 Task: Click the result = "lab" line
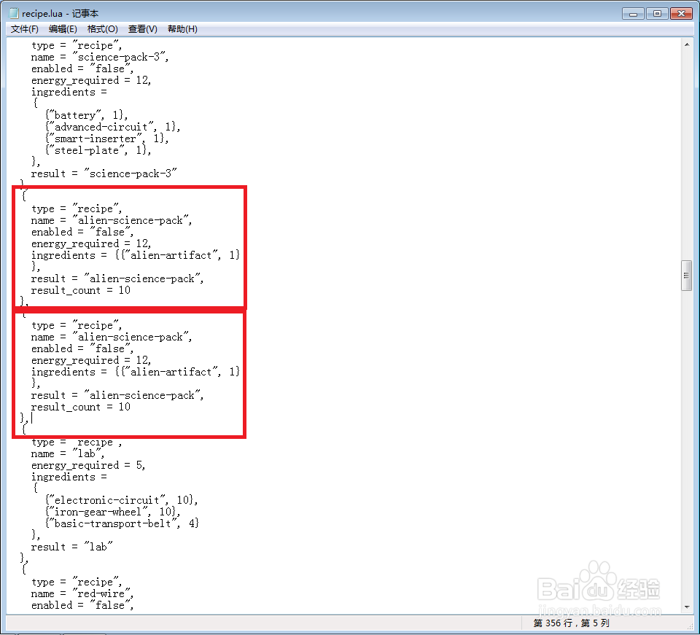(x=71, y=547)
